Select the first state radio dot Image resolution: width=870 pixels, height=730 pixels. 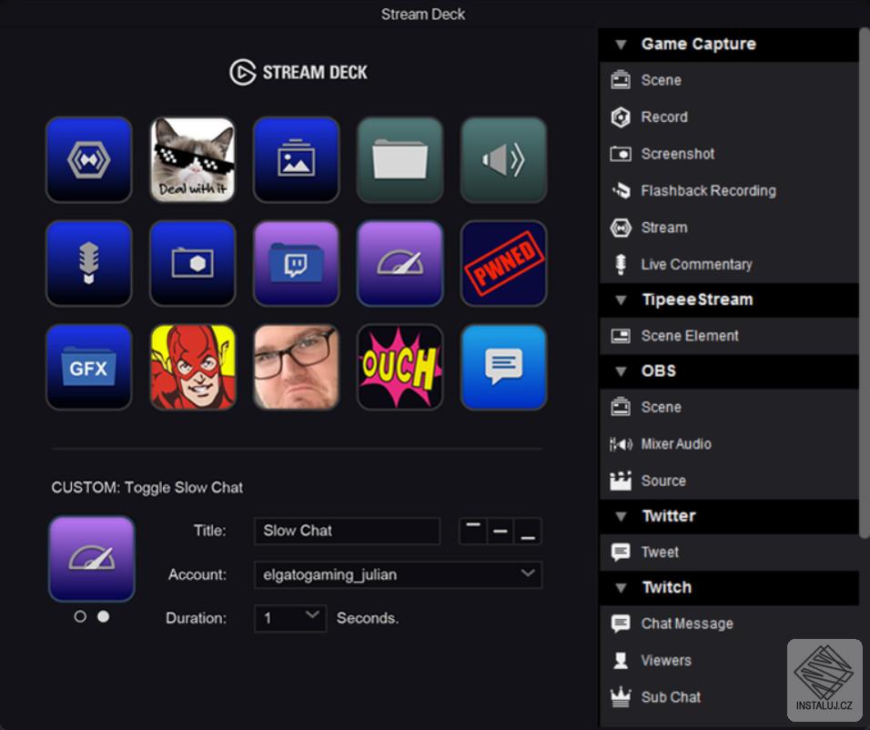coord(80,616)
